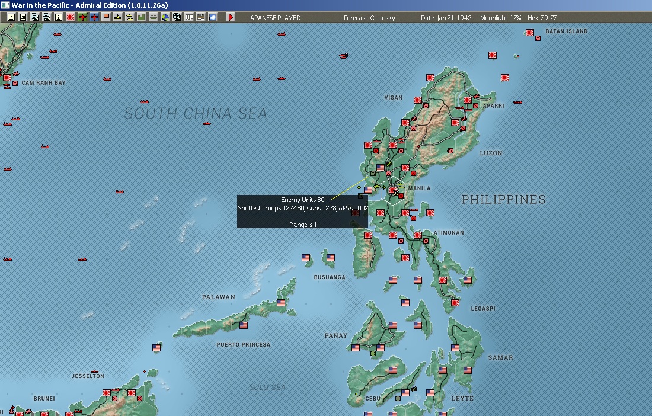
Task: Select the US flag at Puerto Princesa
Action: (244, 325)
